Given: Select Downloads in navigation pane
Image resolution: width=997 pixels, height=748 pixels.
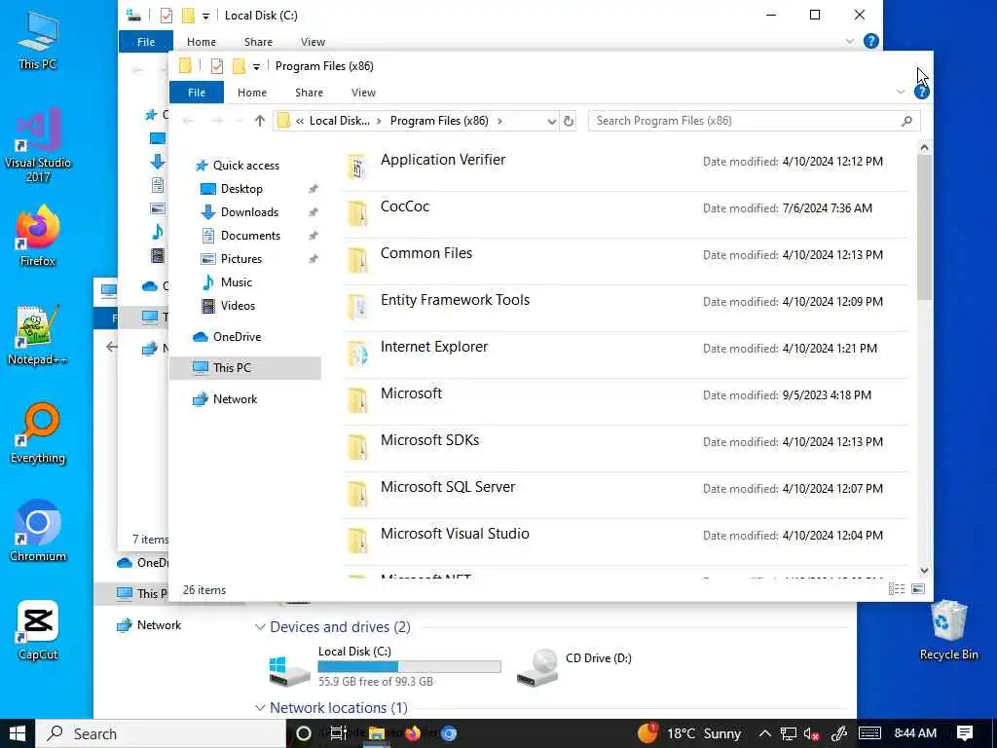Looking at the screenshot, I should pyautogui.click(x=248, y=211).
